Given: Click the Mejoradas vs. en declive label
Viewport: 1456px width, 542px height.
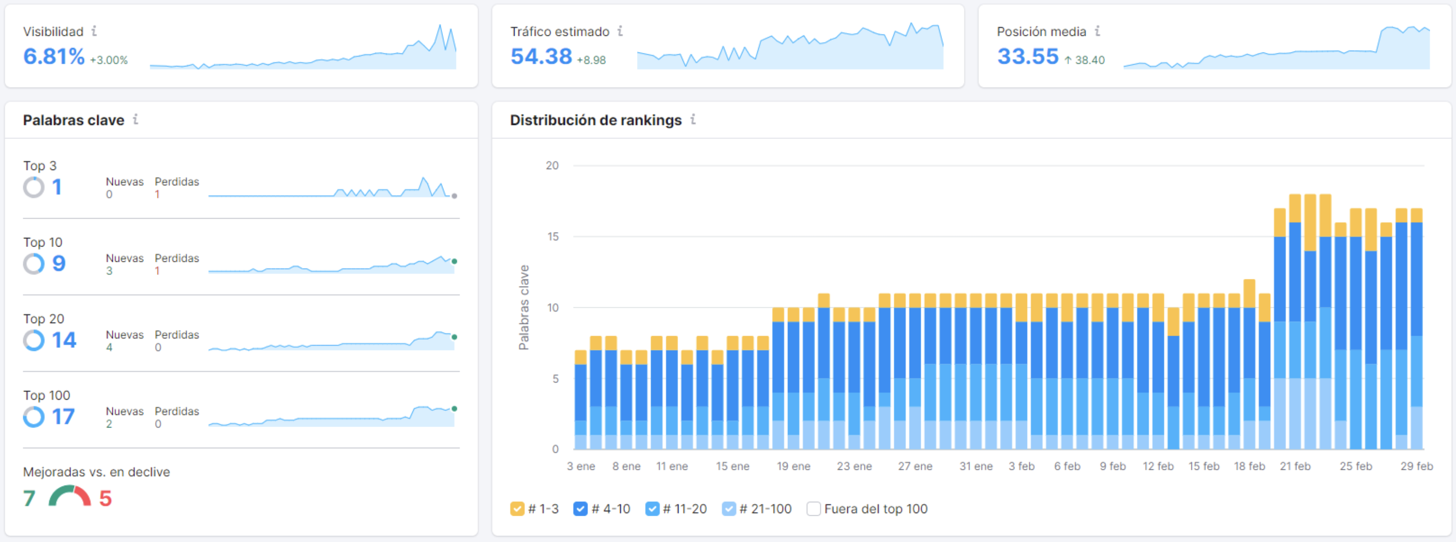Looking at the screenshot, I should [x=97, y=472].
